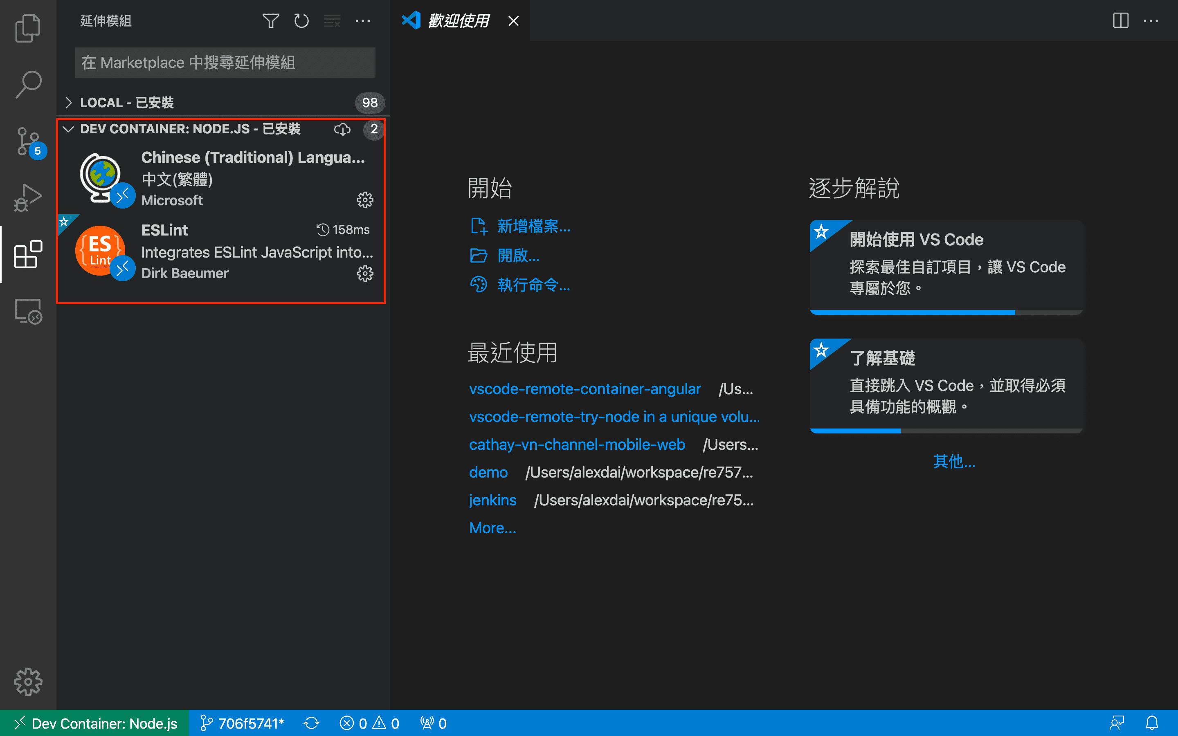The image size is (1178, 736).
Task: Click the clear extensions search results icon
Action: pyautogui.click(x=332, y=21)
